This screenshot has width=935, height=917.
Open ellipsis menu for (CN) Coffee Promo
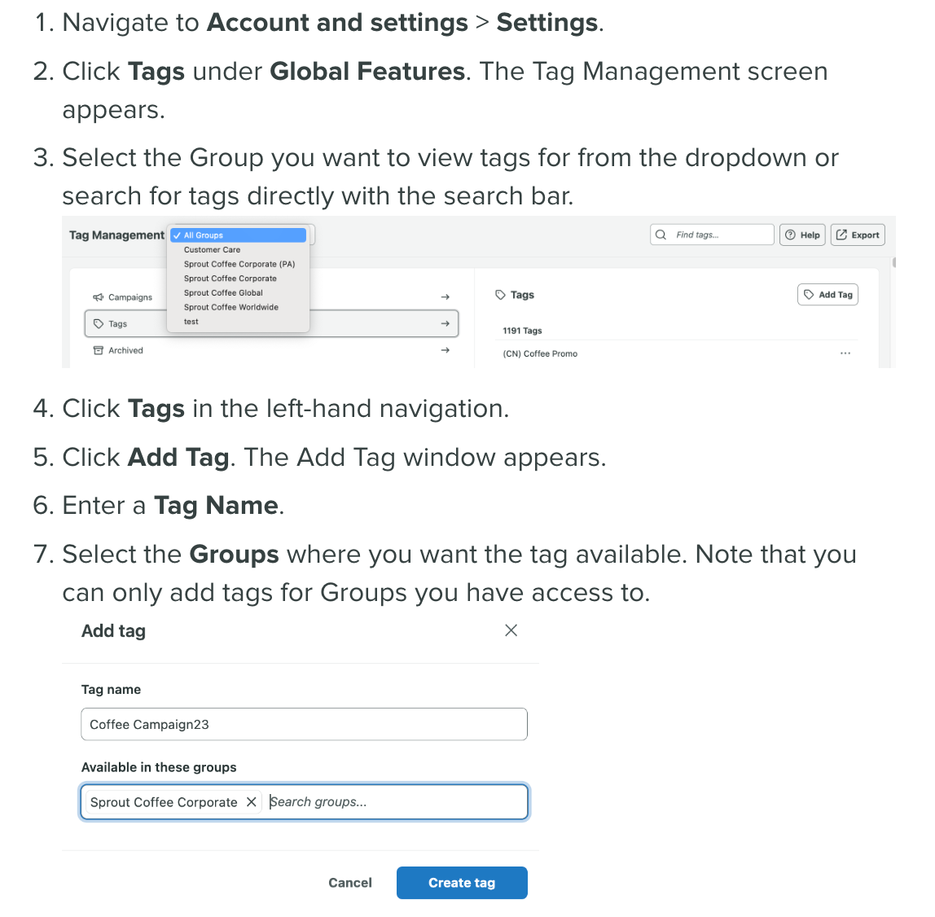845,353
